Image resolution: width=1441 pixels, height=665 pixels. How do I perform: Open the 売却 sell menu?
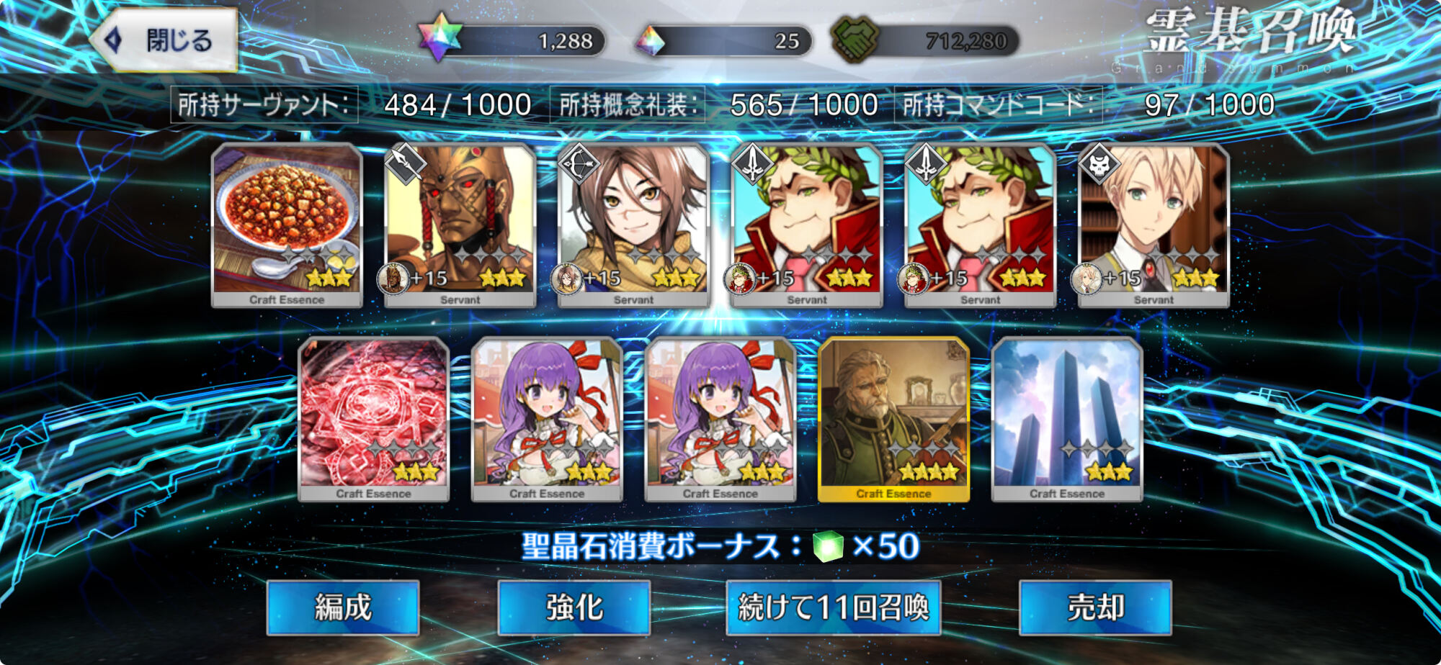1095,607
